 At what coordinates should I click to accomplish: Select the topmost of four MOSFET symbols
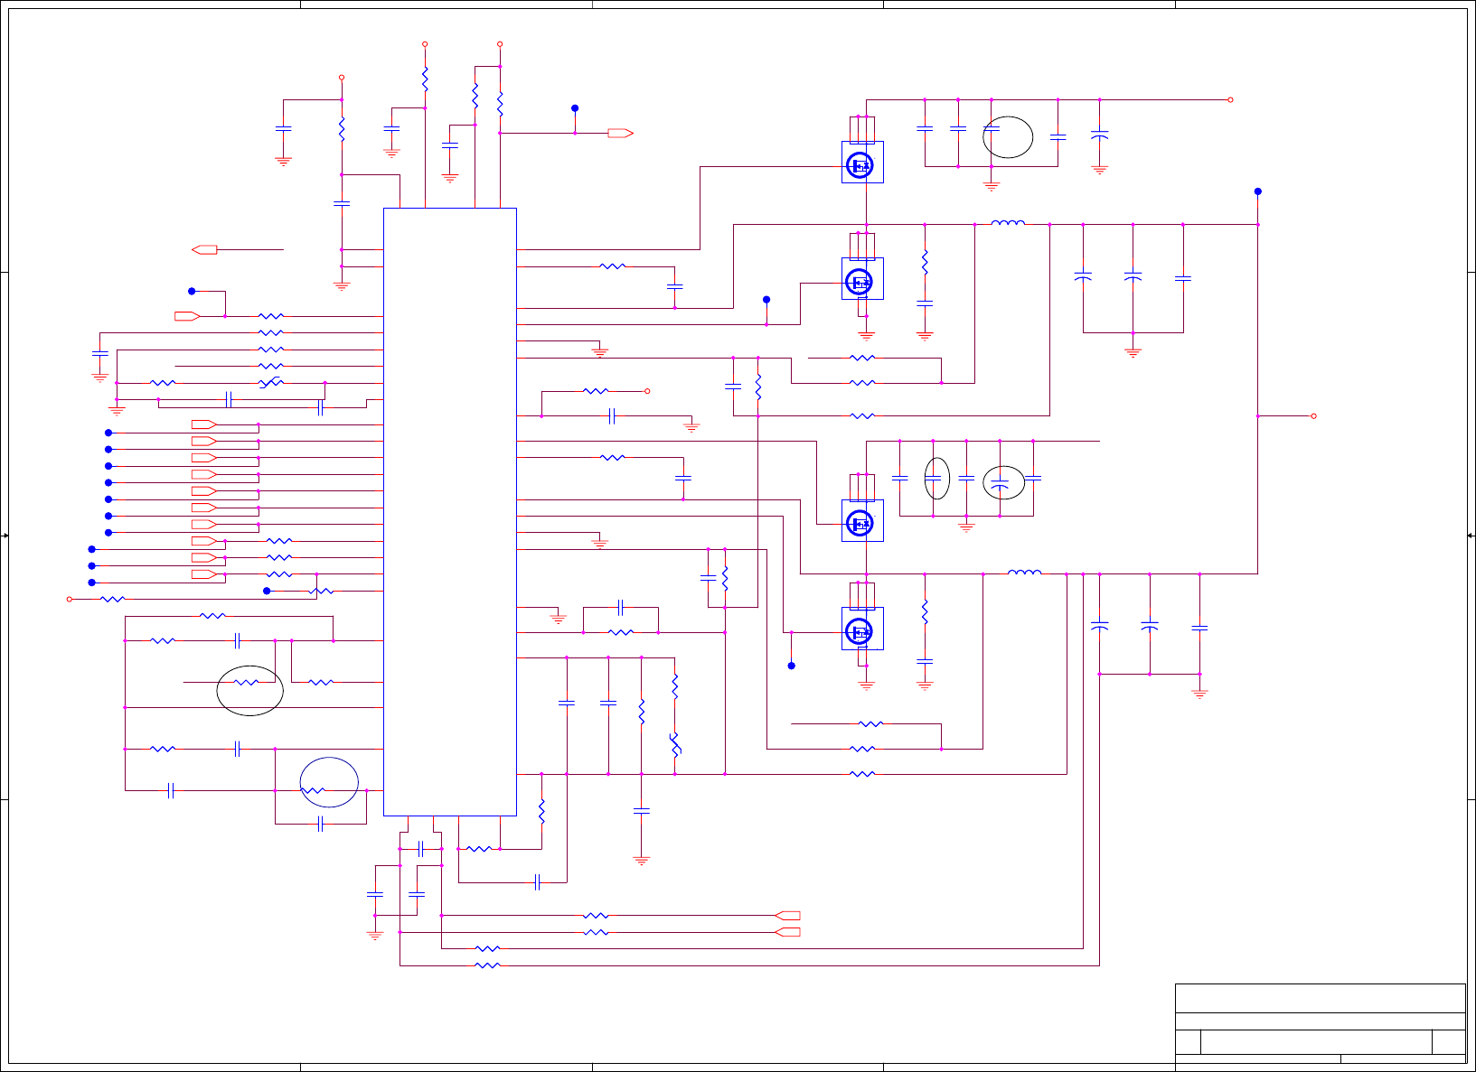(x=862, y=162)
